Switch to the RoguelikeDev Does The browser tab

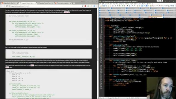(x=10, y=3)
